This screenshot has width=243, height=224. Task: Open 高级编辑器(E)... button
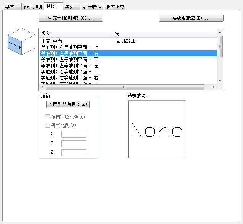(x=191, y=18)
